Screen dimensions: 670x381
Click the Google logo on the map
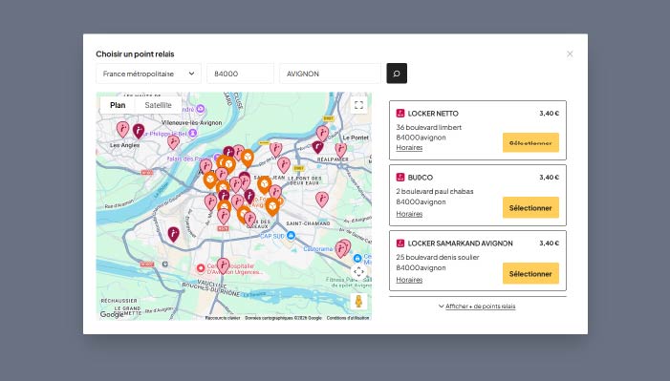click(x=112, y=315)
